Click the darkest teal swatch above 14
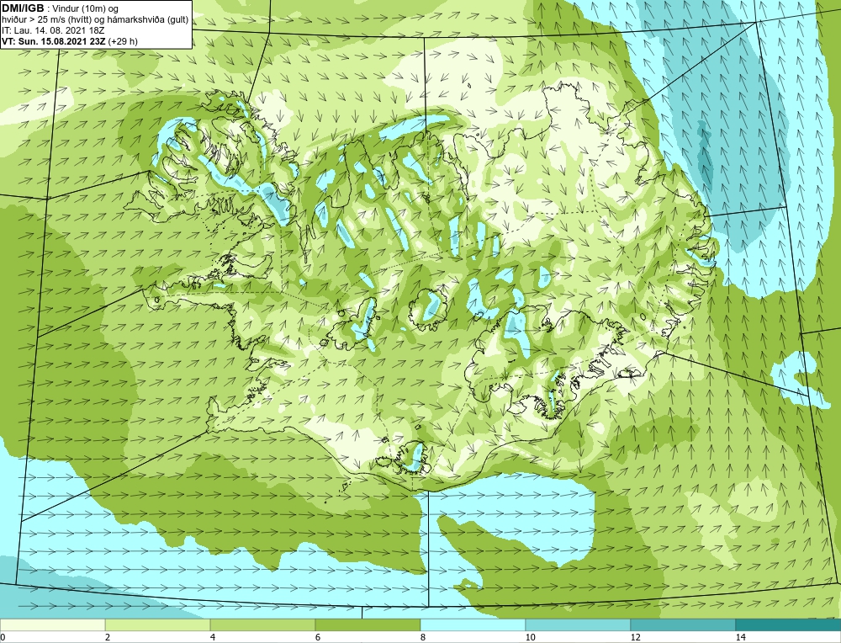This screenshot has width=841, height=643. coord(789,624)
